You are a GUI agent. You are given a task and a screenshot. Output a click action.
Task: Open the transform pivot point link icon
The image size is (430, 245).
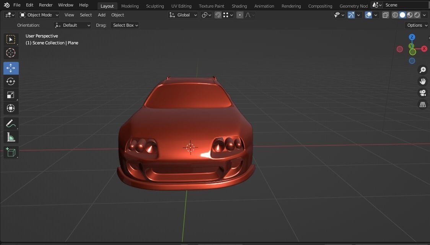(x=206, y=15)
